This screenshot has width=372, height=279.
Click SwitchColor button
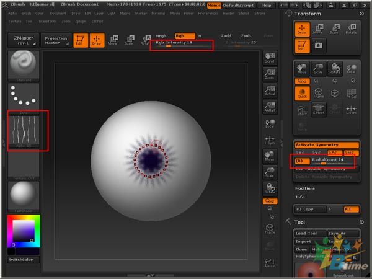(x=24, y=260)
